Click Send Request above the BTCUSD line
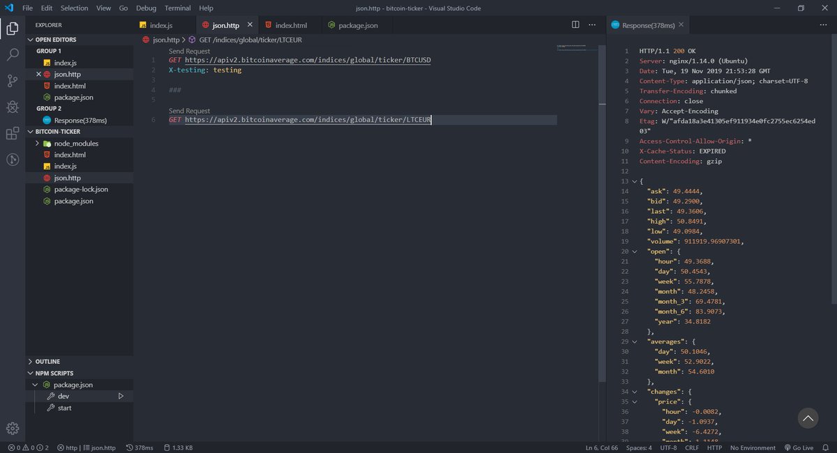Image resolution: width=837 pixels, height=453 pixels. click(189, 51)
